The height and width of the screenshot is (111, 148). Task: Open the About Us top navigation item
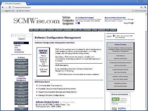point(113,30)
